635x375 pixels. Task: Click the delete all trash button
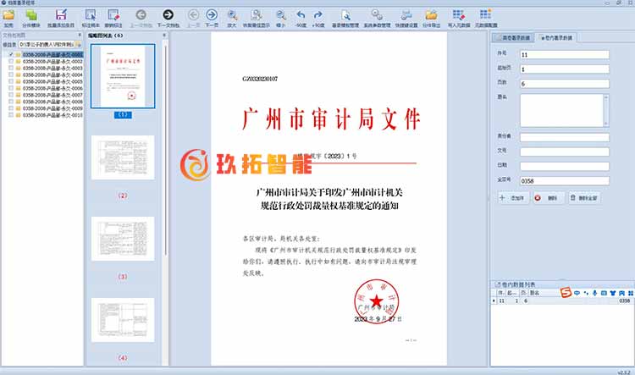click(x=584, y=197)
